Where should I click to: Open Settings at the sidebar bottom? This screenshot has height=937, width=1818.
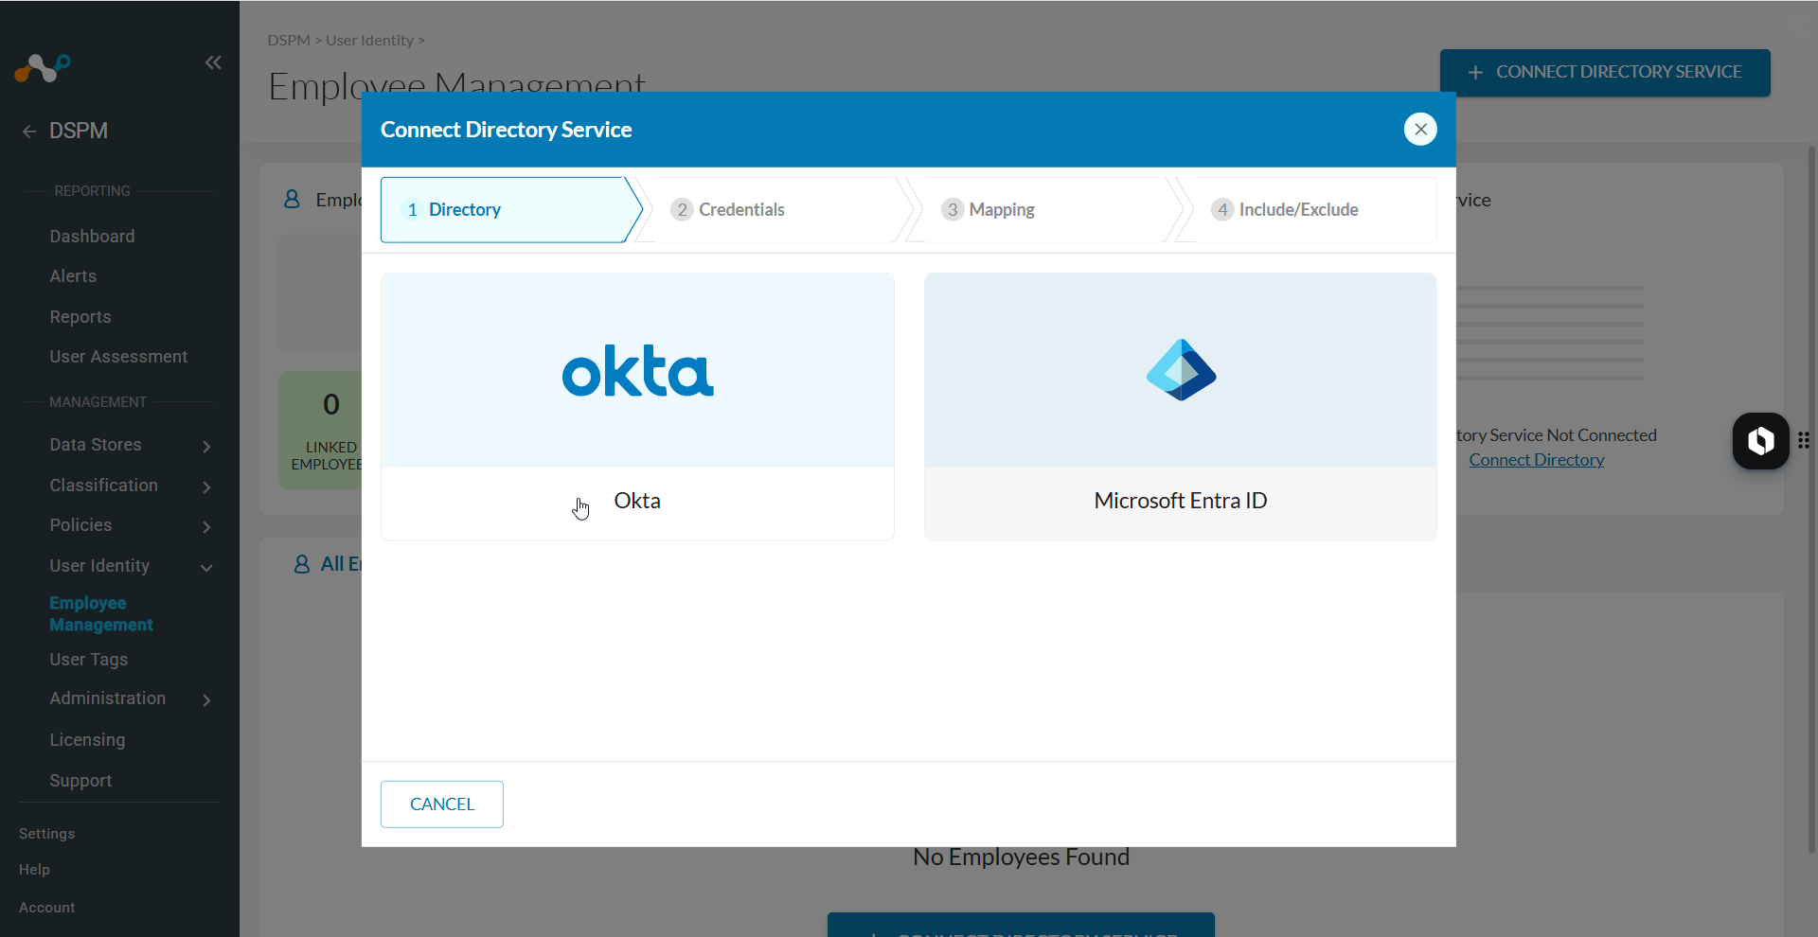[46, 834]
